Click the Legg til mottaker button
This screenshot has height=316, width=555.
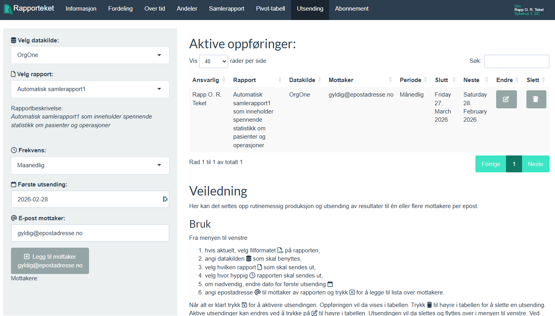pos(50,260)
